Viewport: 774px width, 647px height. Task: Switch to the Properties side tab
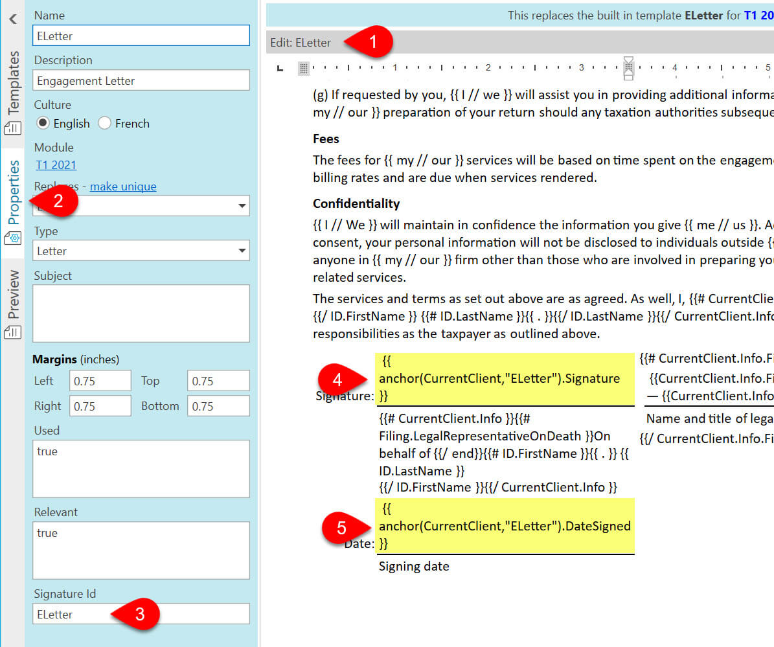click(x=13, y=201)
